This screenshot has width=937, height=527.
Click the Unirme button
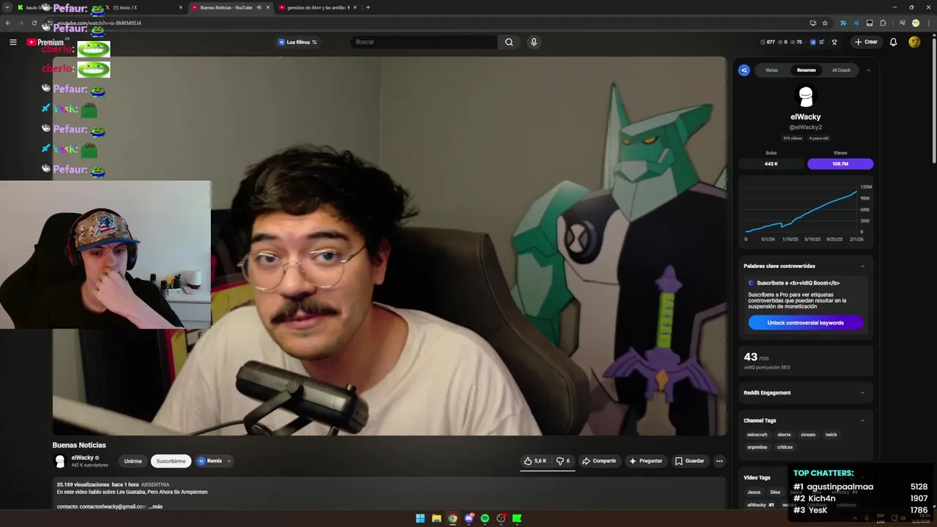[x=132, y=461]
